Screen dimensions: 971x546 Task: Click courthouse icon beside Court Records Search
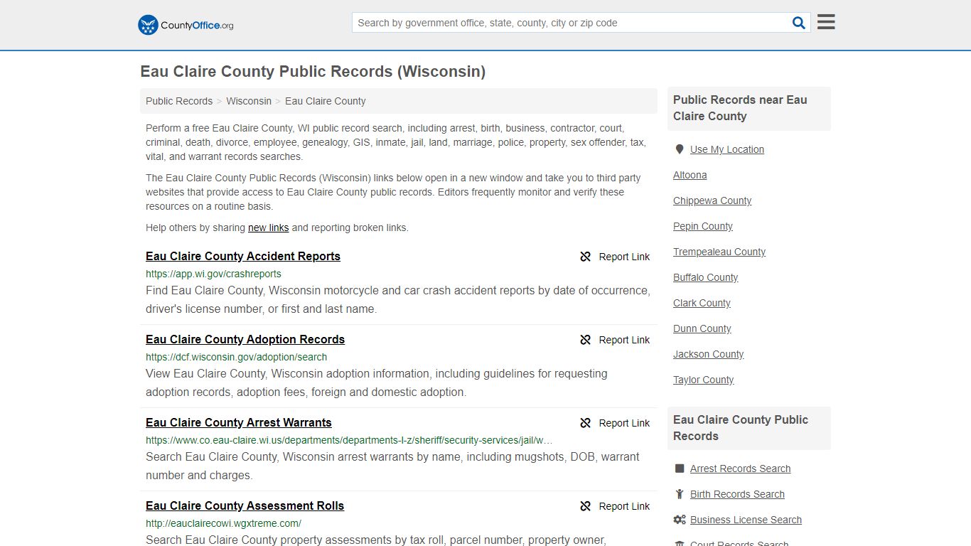[x=680, y=542]
